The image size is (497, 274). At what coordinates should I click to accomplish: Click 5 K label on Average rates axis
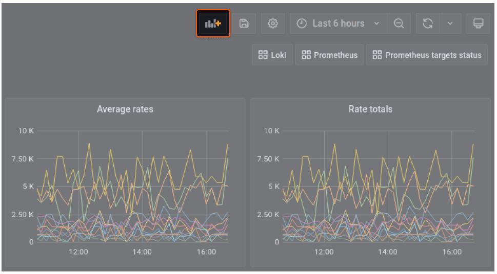(x=28, y=187)
